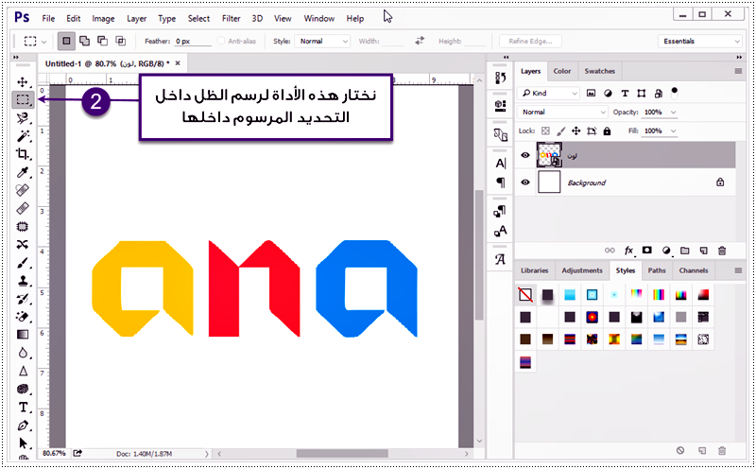Open the marquee tool preset picker arrow
This screenshot has height=469, width=756.
point(43,42)
